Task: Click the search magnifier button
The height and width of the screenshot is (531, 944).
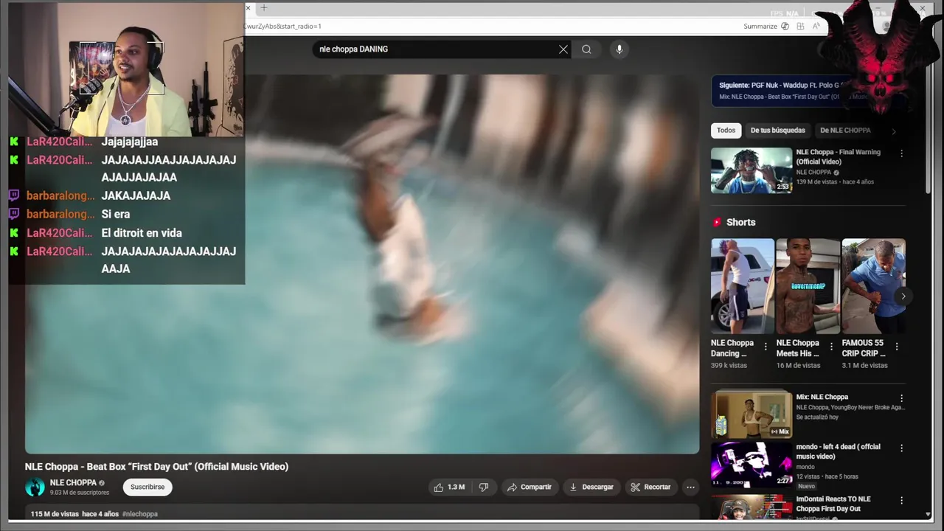Action: click(586, 49)
